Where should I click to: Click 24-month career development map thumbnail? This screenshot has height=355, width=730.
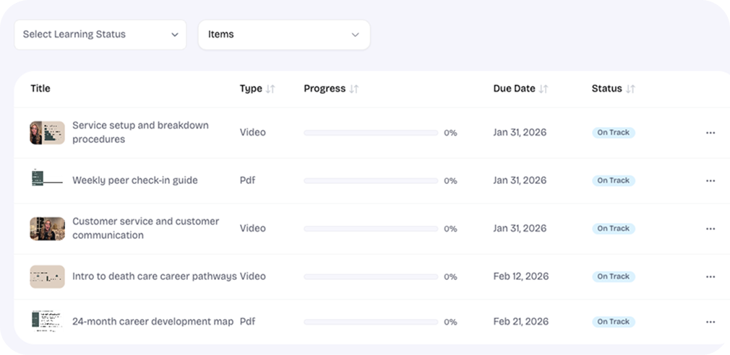47,321
